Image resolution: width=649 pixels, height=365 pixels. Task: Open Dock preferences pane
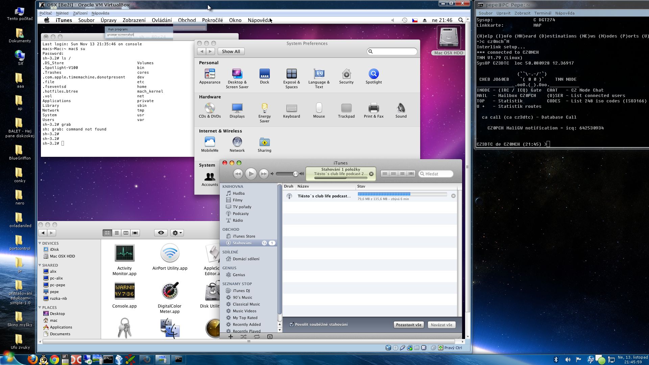pos(264,76)
